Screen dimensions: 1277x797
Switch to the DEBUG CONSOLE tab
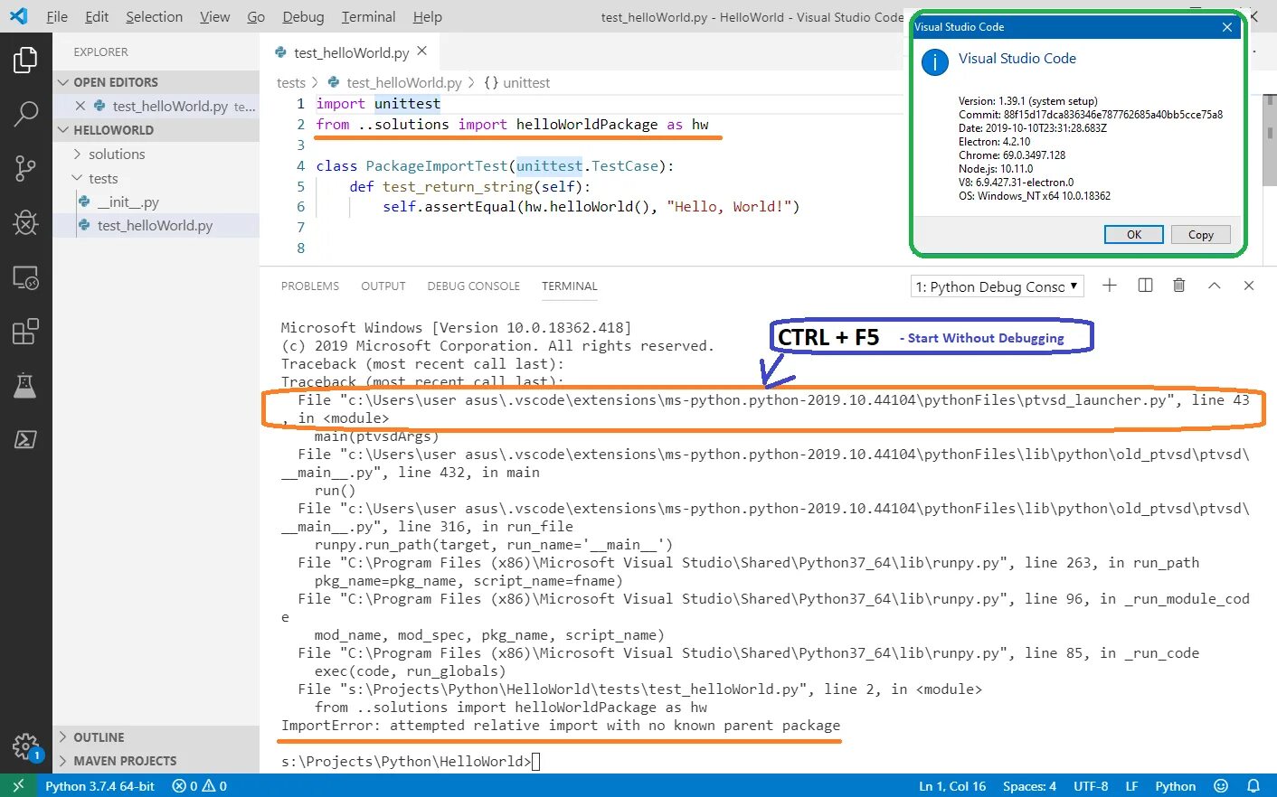tap(473, 286)
